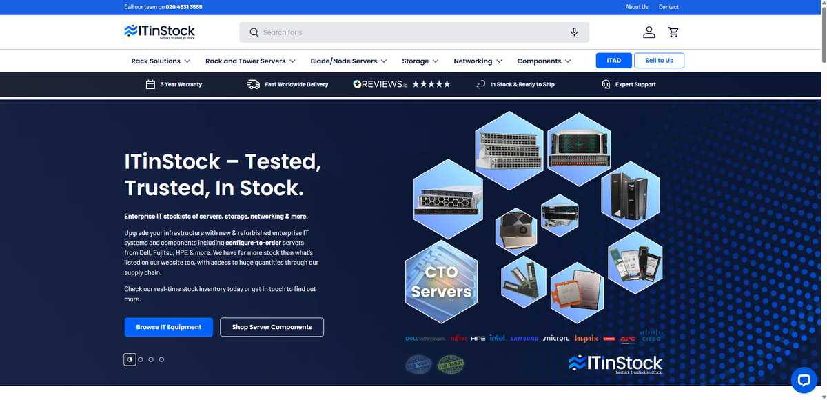Screen dimensions: 827x400
Task: Click the search magnifier icon
Action: click(x=254, y=32)
